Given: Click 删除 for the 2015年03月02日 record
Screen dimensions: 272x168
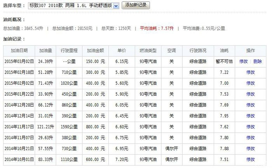Looking at the screenshot, I should click(257, 61).
